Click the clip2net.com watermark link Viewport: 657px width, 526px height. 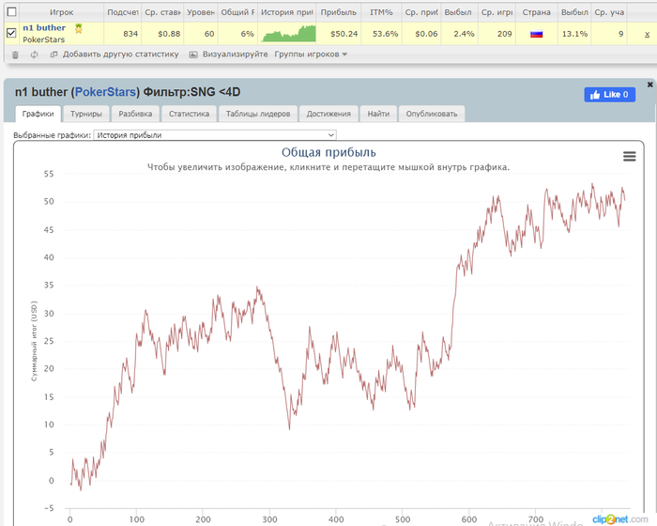click(x=620, y=519)
